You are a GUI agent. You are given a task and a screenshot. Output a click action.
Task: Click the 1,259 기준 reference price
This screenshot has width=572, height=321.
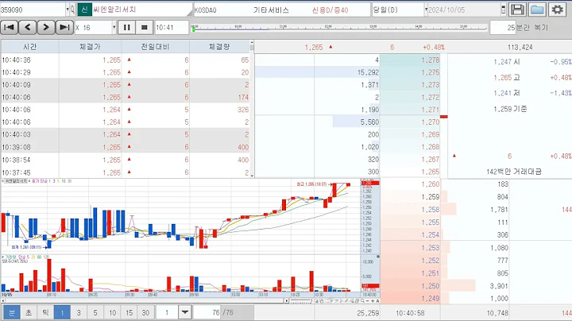pos(510,109)
